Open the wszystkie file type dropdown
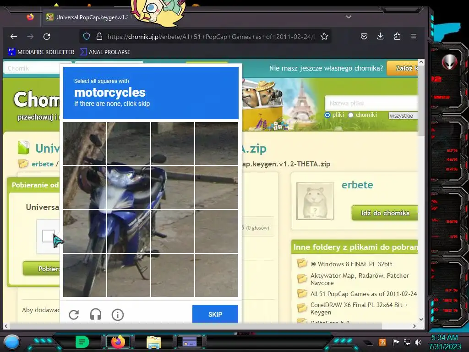This screenshot has height=352, width=469. tap(403, 115)
